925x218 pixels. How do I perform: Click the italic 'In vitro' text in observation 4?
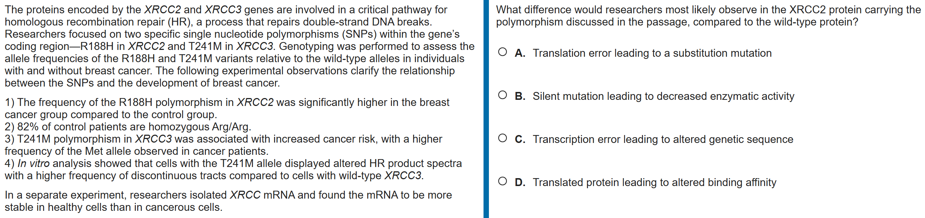[x=33, y=163]
